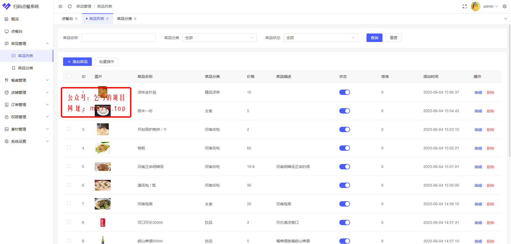This screenshot has height=244, width=511.
Task: Close the 点餐台 tab
Action: (76, 19)
